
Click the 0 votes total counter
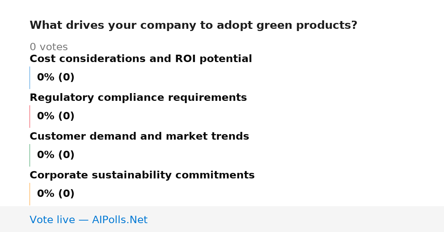tap(48, 47)
